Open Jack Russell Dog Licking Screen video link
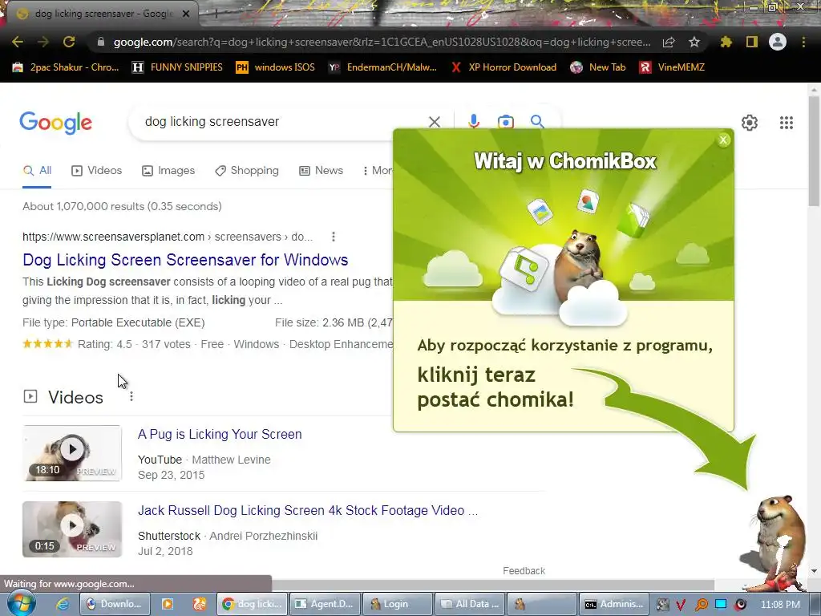This screenshot has height=616, width=821. pos(308,511)
